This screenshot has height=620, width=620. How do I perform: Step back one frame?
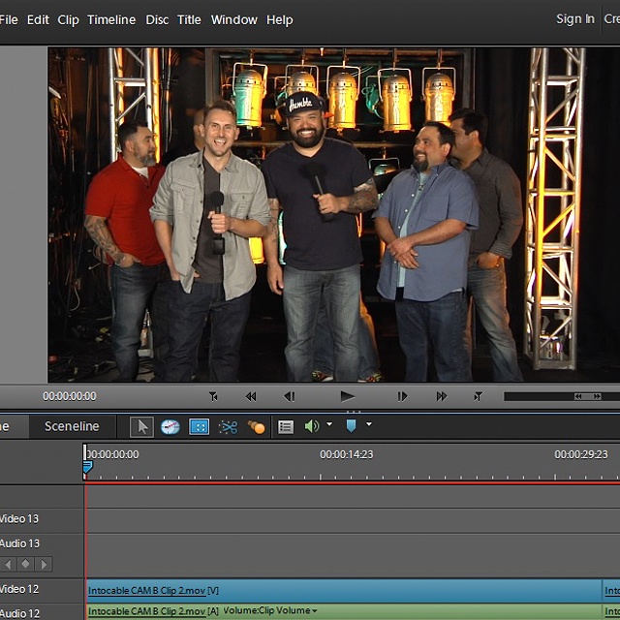click(289, 396)
